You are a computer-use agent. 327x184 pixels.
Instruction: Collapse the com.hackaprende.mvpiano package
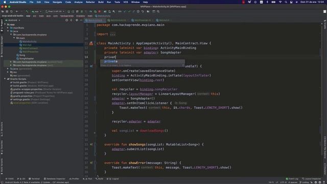[x=11, y=35]
